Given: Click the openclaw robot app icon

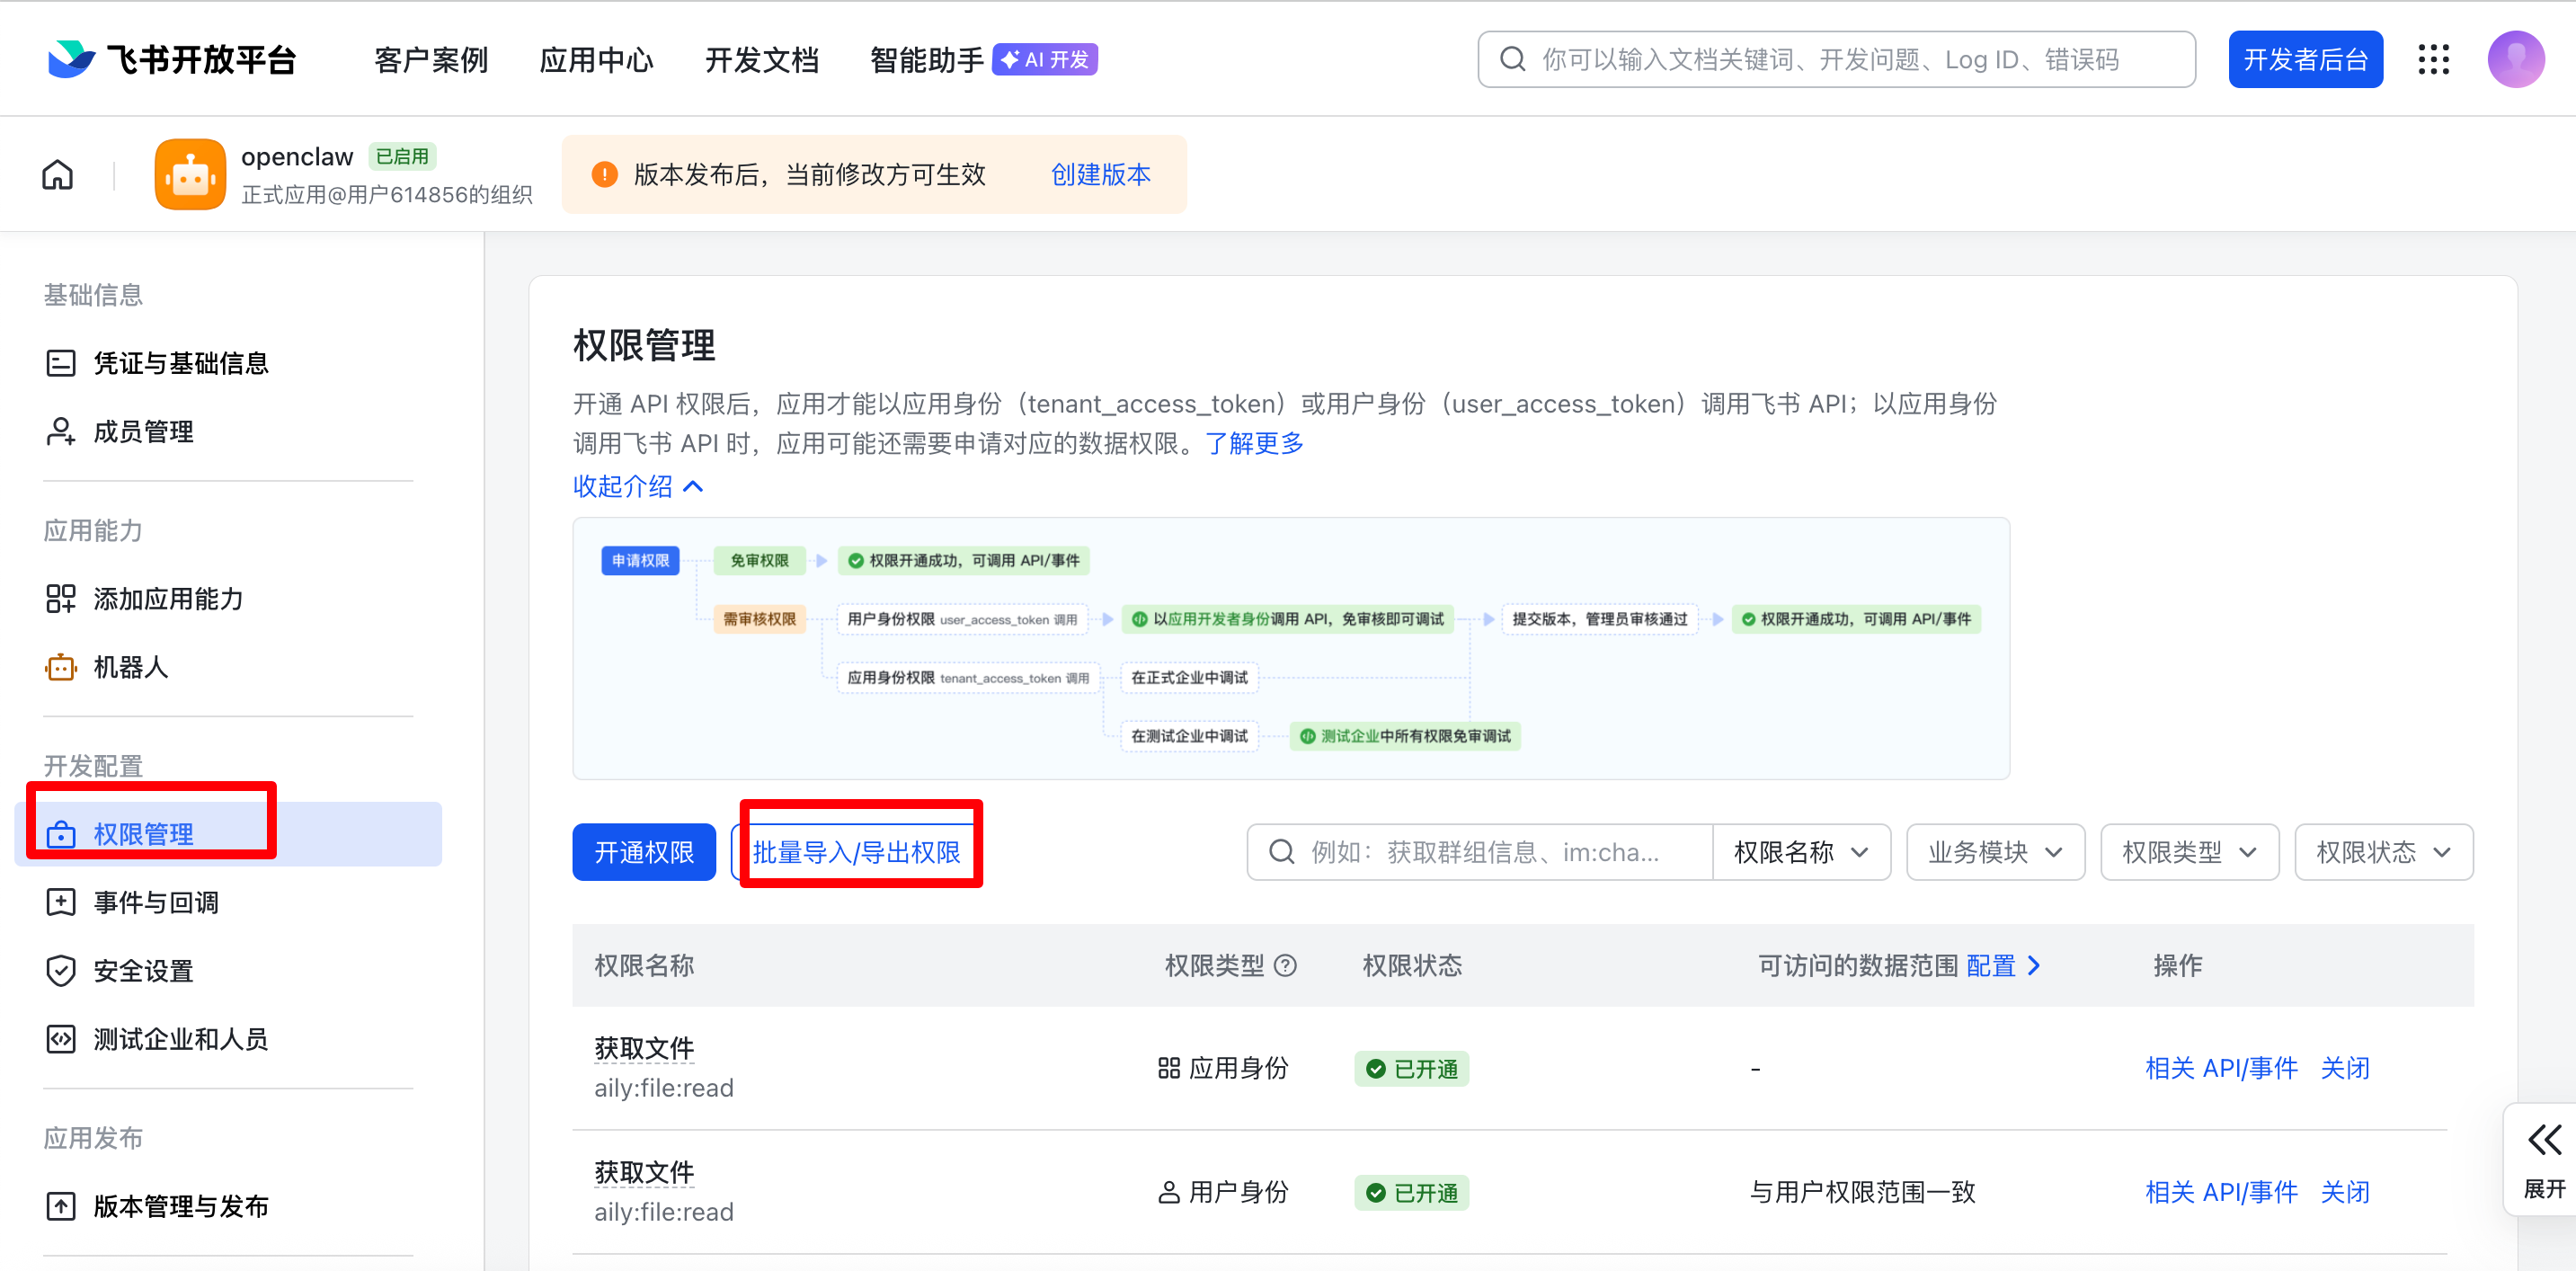Looking at the screenshot, I should point(190,175).
